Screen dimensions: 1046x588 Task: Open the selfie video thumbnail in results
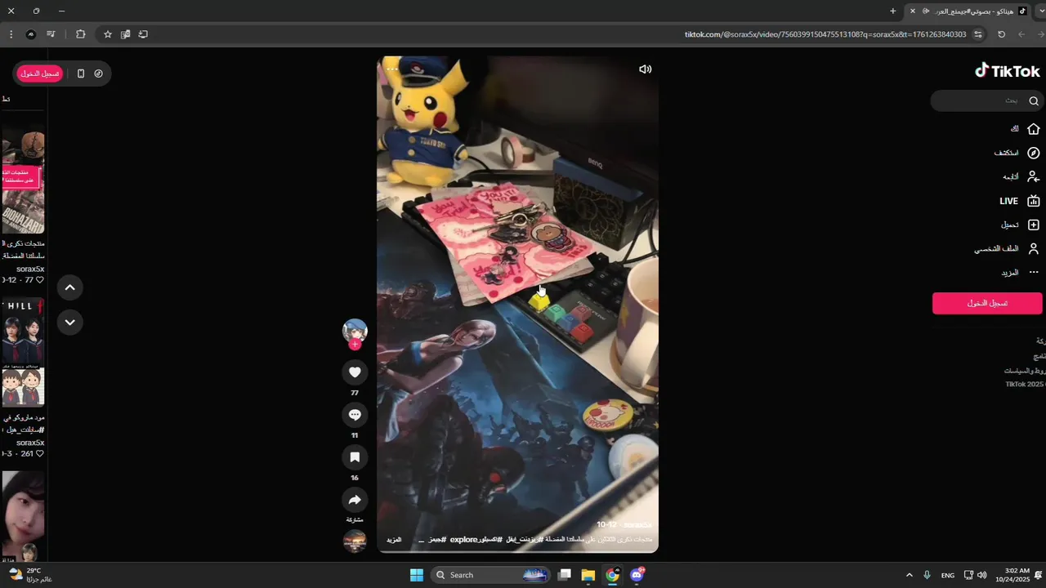click(x=23, y=516)
